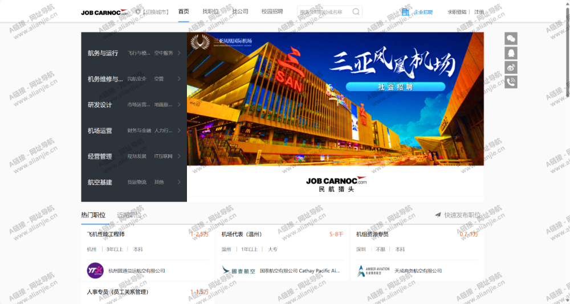Expand the 经营管理 category arrow
570x304 pixels.
pos(179,156)
